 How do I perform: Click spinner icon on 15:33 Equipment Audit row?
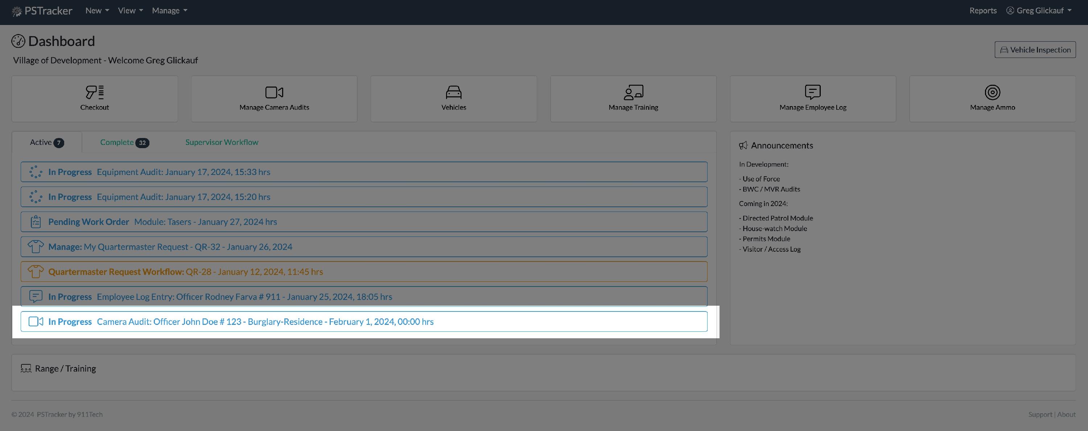[36, 172]
